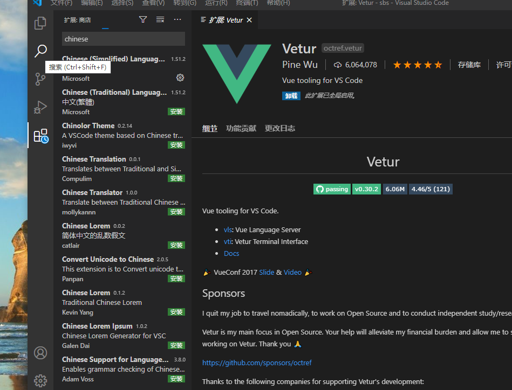This screenshot has height=390, width=512.
Task: Open the Source Control icon
Action: 40,79
